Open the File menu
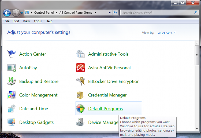The height and width of the screenshot is (138, 201). coord(7,21)
